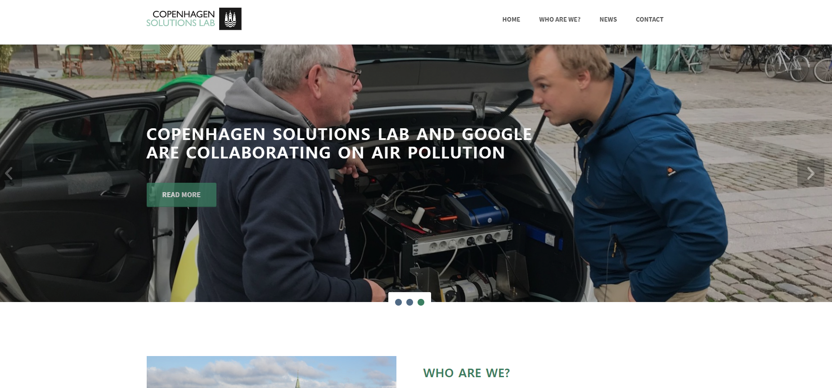Click the Copenhagen city crest logo icon
This screenshot has width=832, height=388.
[x=230, y=19]
